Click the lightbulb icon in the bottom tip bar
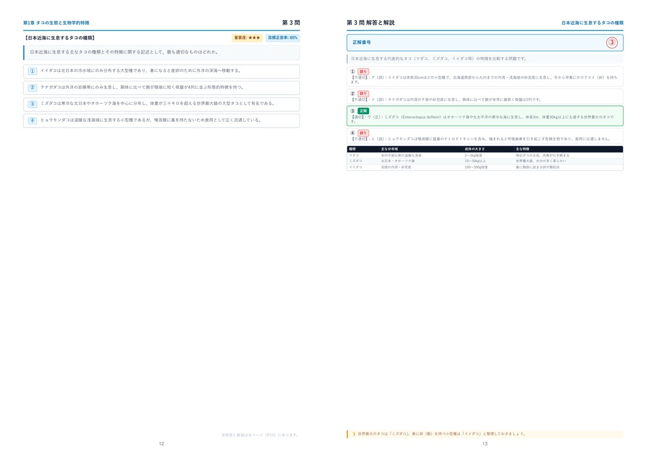The image size is (647, 457). [x=354, y=434]
